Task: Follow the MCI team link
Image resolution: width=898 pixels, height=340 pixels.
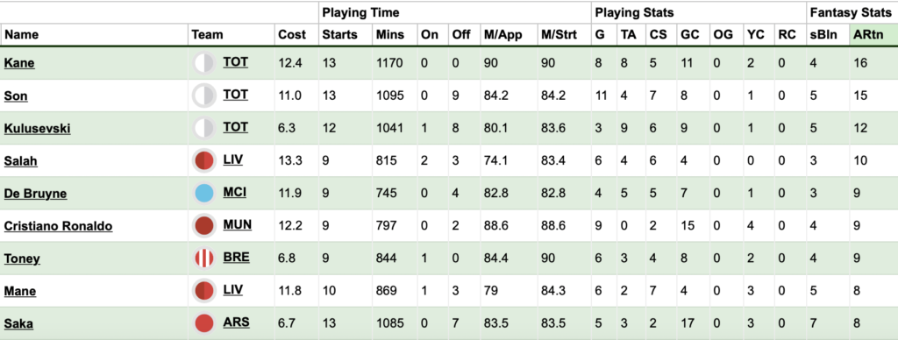Action: [x=235, y=192]
